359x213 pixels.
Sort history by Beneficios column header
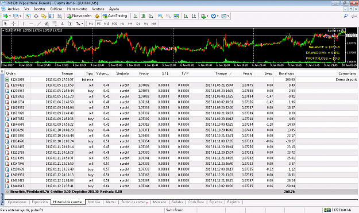[x=286, y=73]
